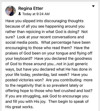Image resolution: width=100 pixels, height=111 pixels.
Task: Open Regina Etter's profile picture
Action: click(11, 11)
